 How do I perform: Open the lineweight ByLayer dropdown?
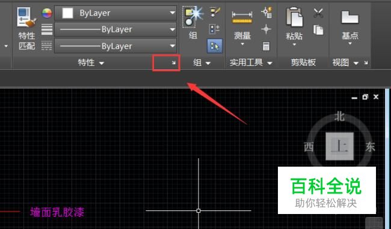point(115,29)
